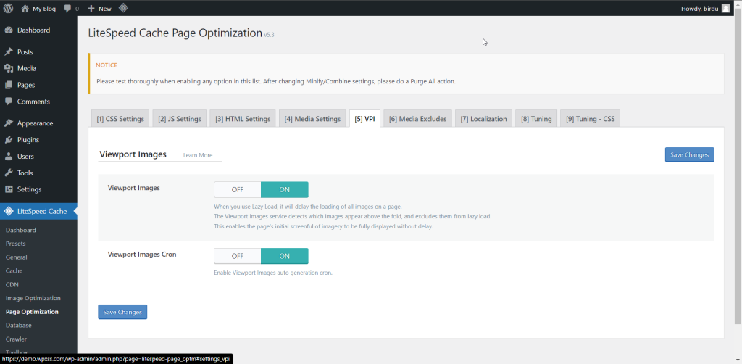Turn Viewport Images Cron ON
This screenshot has height=364, width=742.
click(284, 256)
